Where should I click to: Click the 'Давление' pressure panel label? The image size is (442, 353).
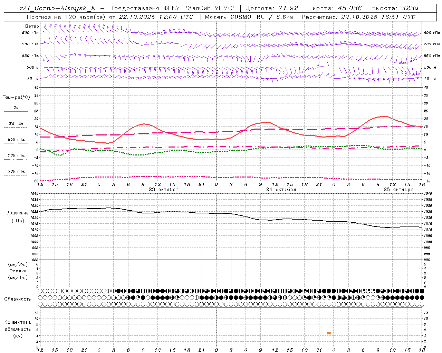18,213
